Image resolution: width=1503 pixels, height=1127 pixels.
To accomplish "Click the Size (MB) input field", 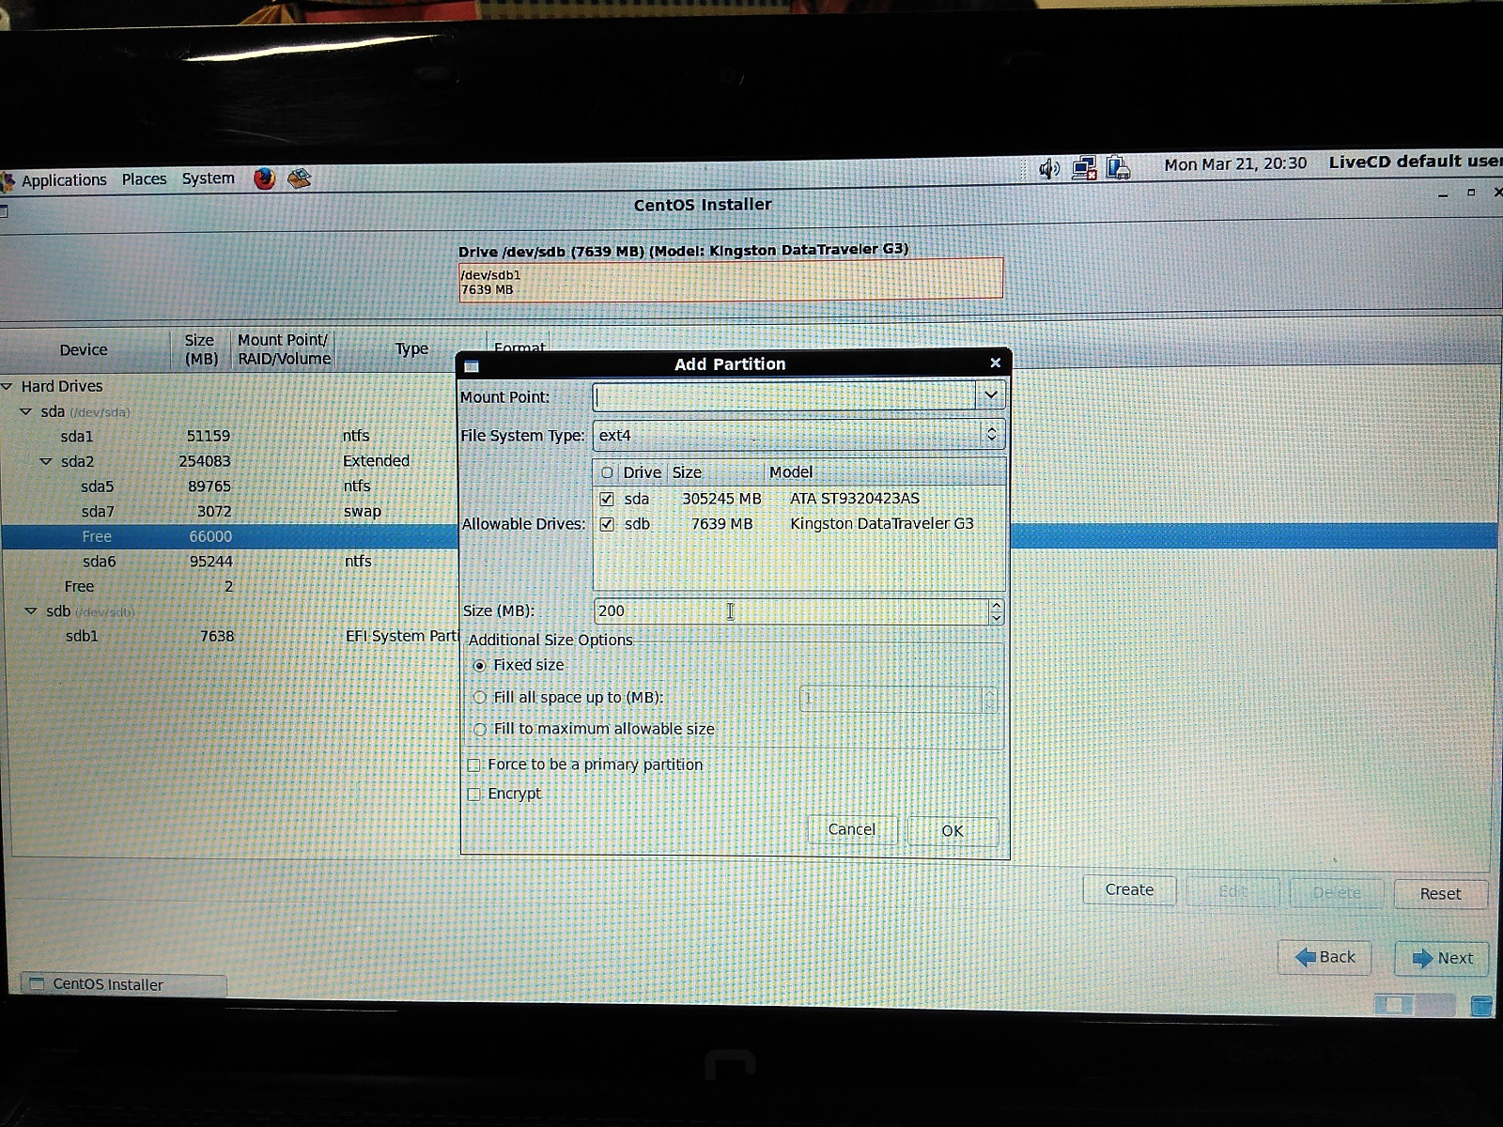I will [x=792, y=611].
